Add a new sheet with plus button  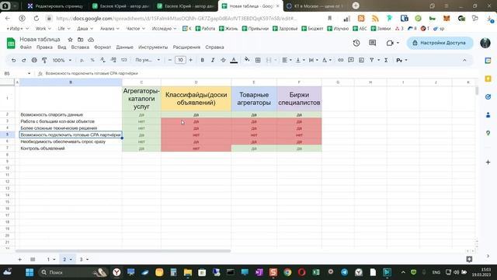click(19, 259)
